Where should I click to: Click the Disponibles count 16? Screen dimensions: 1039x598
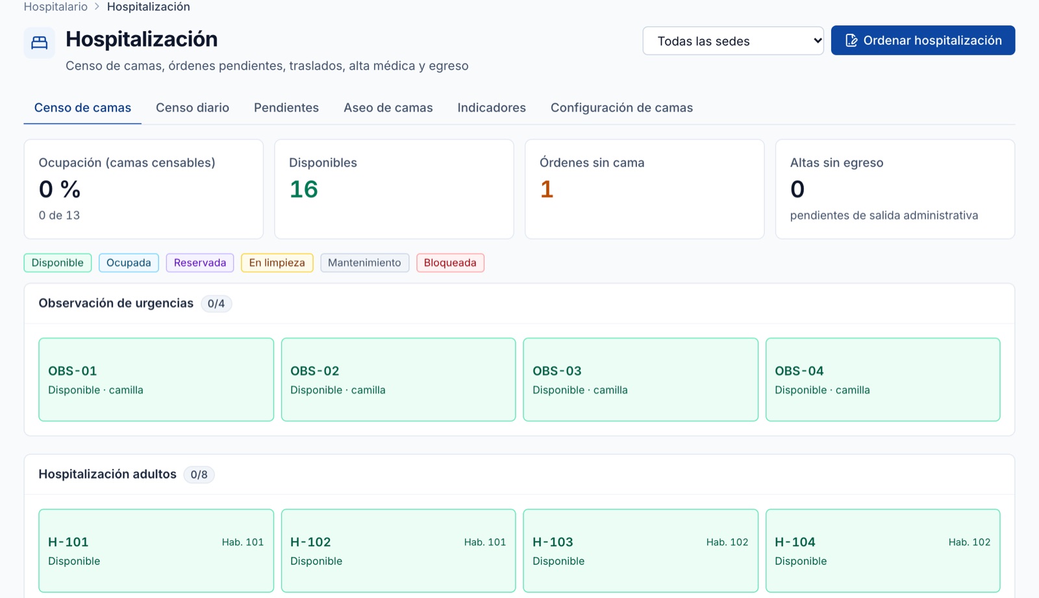click(x=303, y=190)
